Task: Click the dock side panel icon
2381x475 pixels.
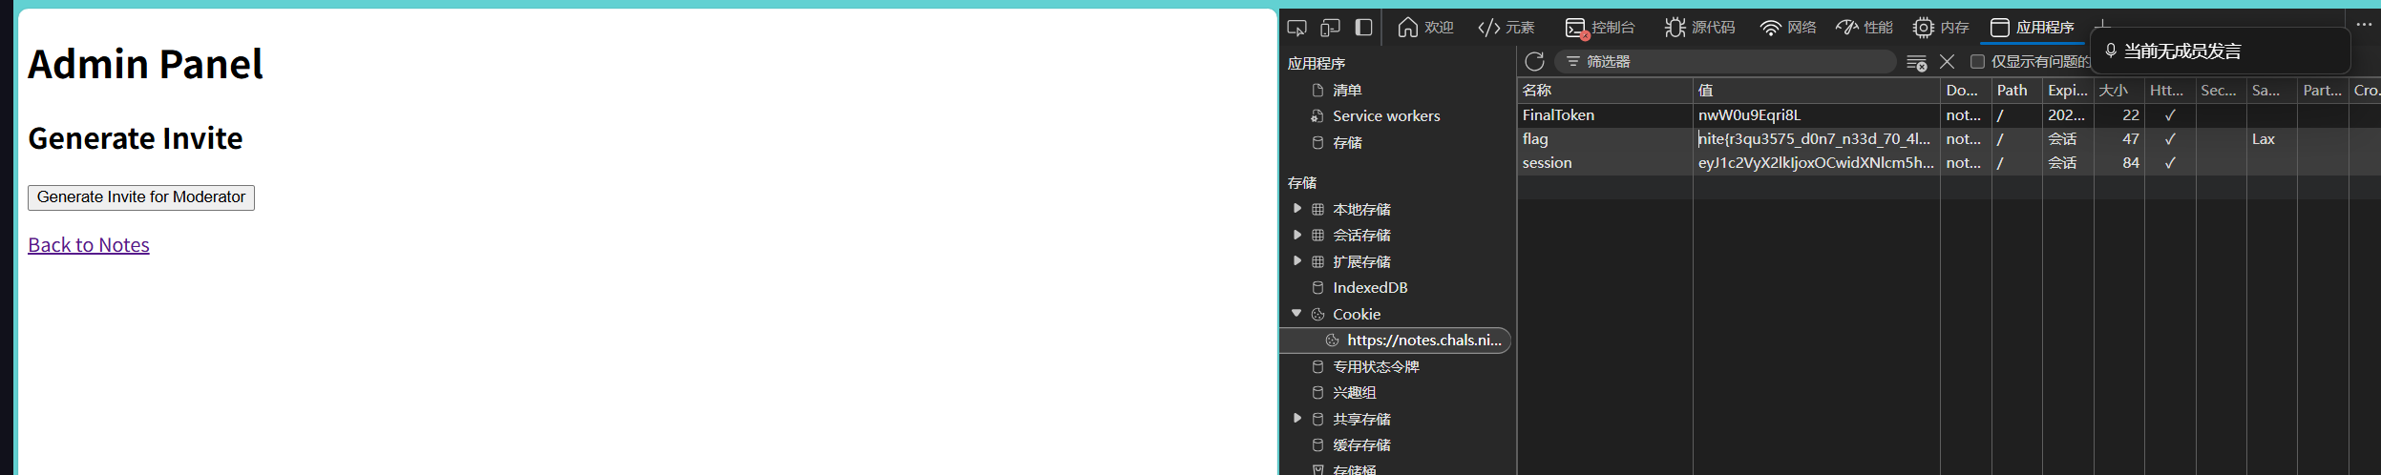Action: click(x=1364, y=28)
